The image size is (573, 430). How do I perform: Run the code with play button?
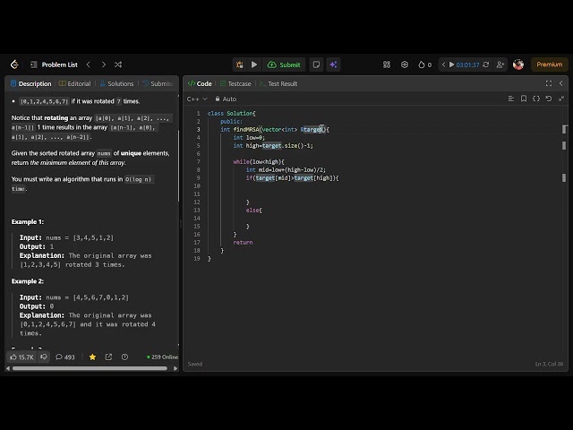point(254,64)
